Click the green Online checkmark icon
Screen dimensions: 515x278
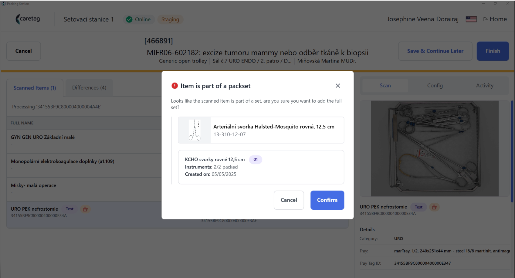[129, 19]
